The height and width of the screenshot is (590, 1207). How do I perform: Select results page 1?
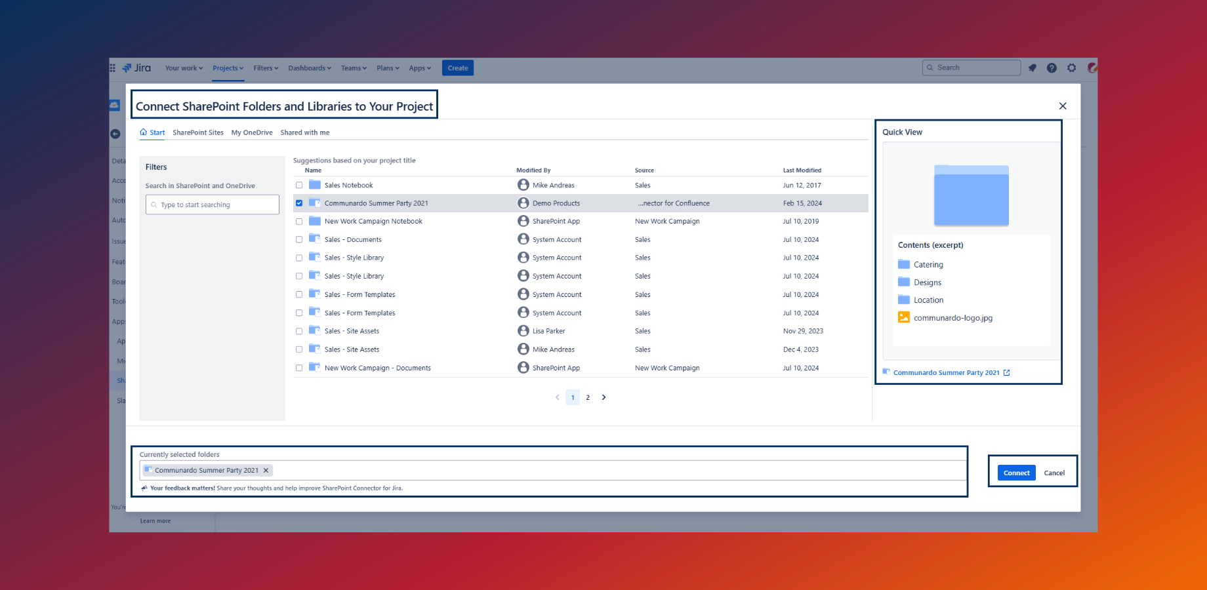(573, 397)
